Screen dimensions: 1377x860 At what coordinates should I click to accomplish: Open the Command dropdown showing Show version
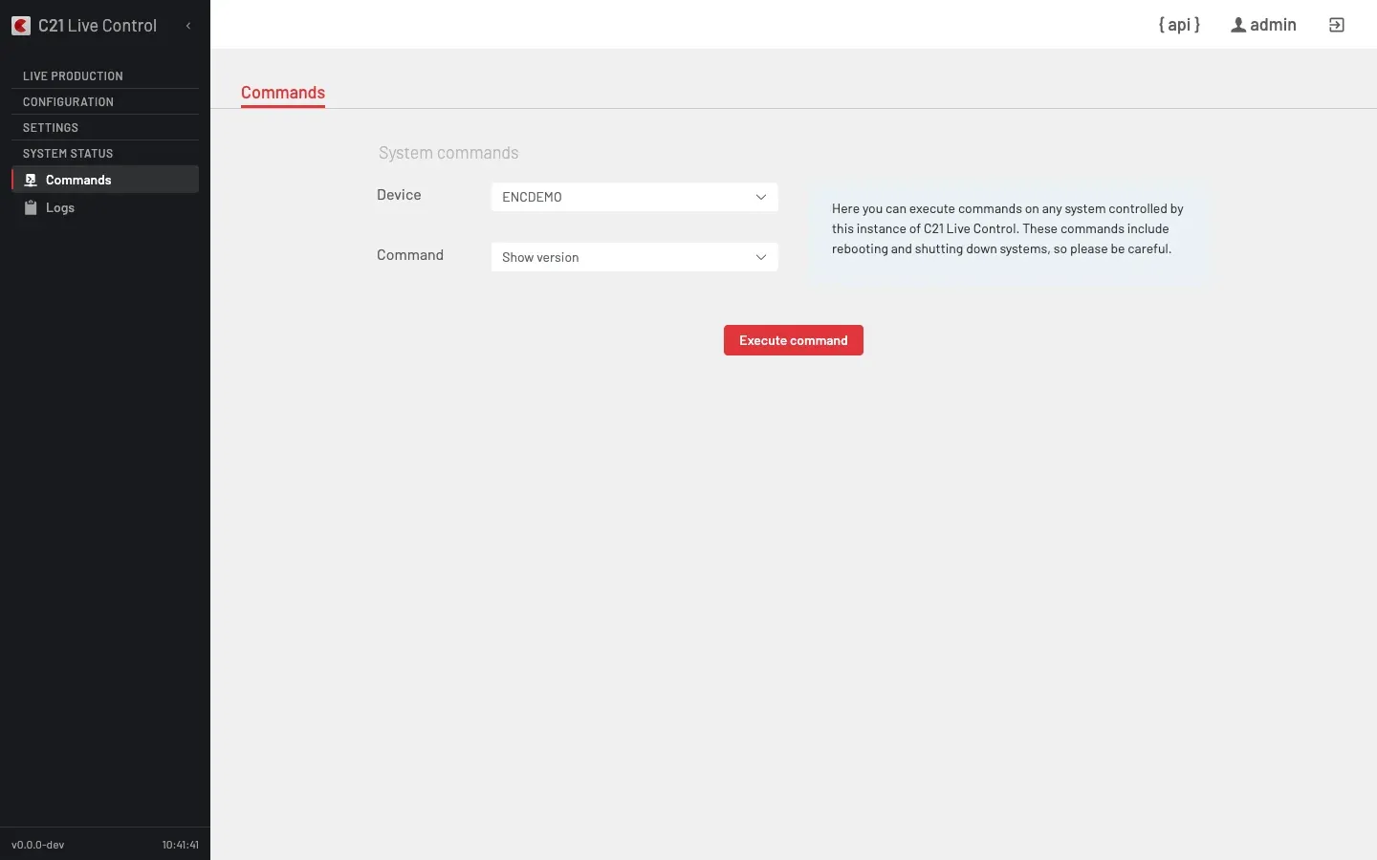(x=635, y=257)
